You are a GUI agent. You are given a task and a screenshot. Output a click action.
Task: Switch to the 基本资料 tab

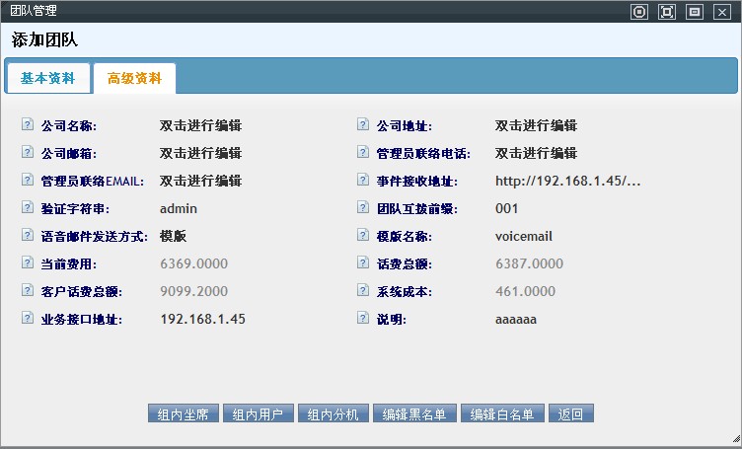tap(47, 78)
